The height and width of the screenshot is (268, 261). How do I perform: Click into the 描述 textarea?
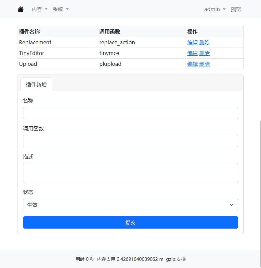(131, 173)
